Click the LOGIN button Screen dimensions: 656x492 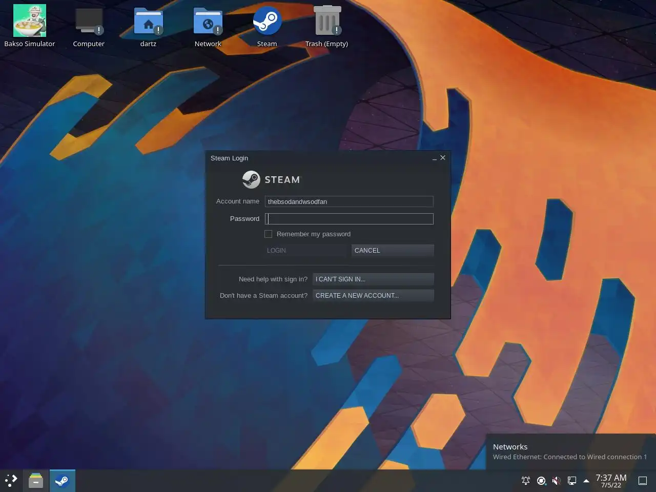[305, 250]
